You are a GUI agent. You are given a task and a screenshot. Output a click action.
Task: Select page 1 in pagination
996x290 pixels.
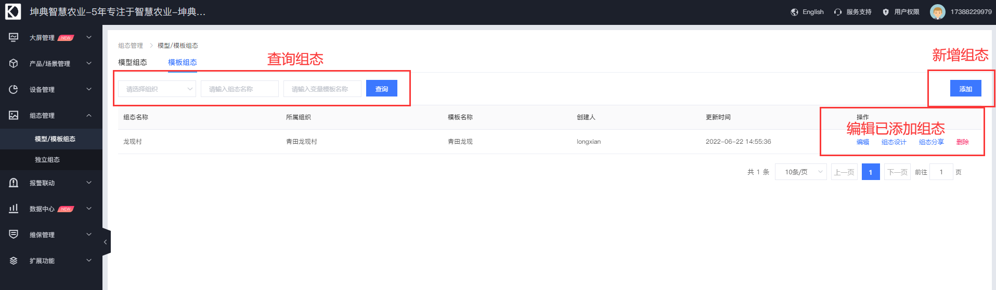click(871, 172)
